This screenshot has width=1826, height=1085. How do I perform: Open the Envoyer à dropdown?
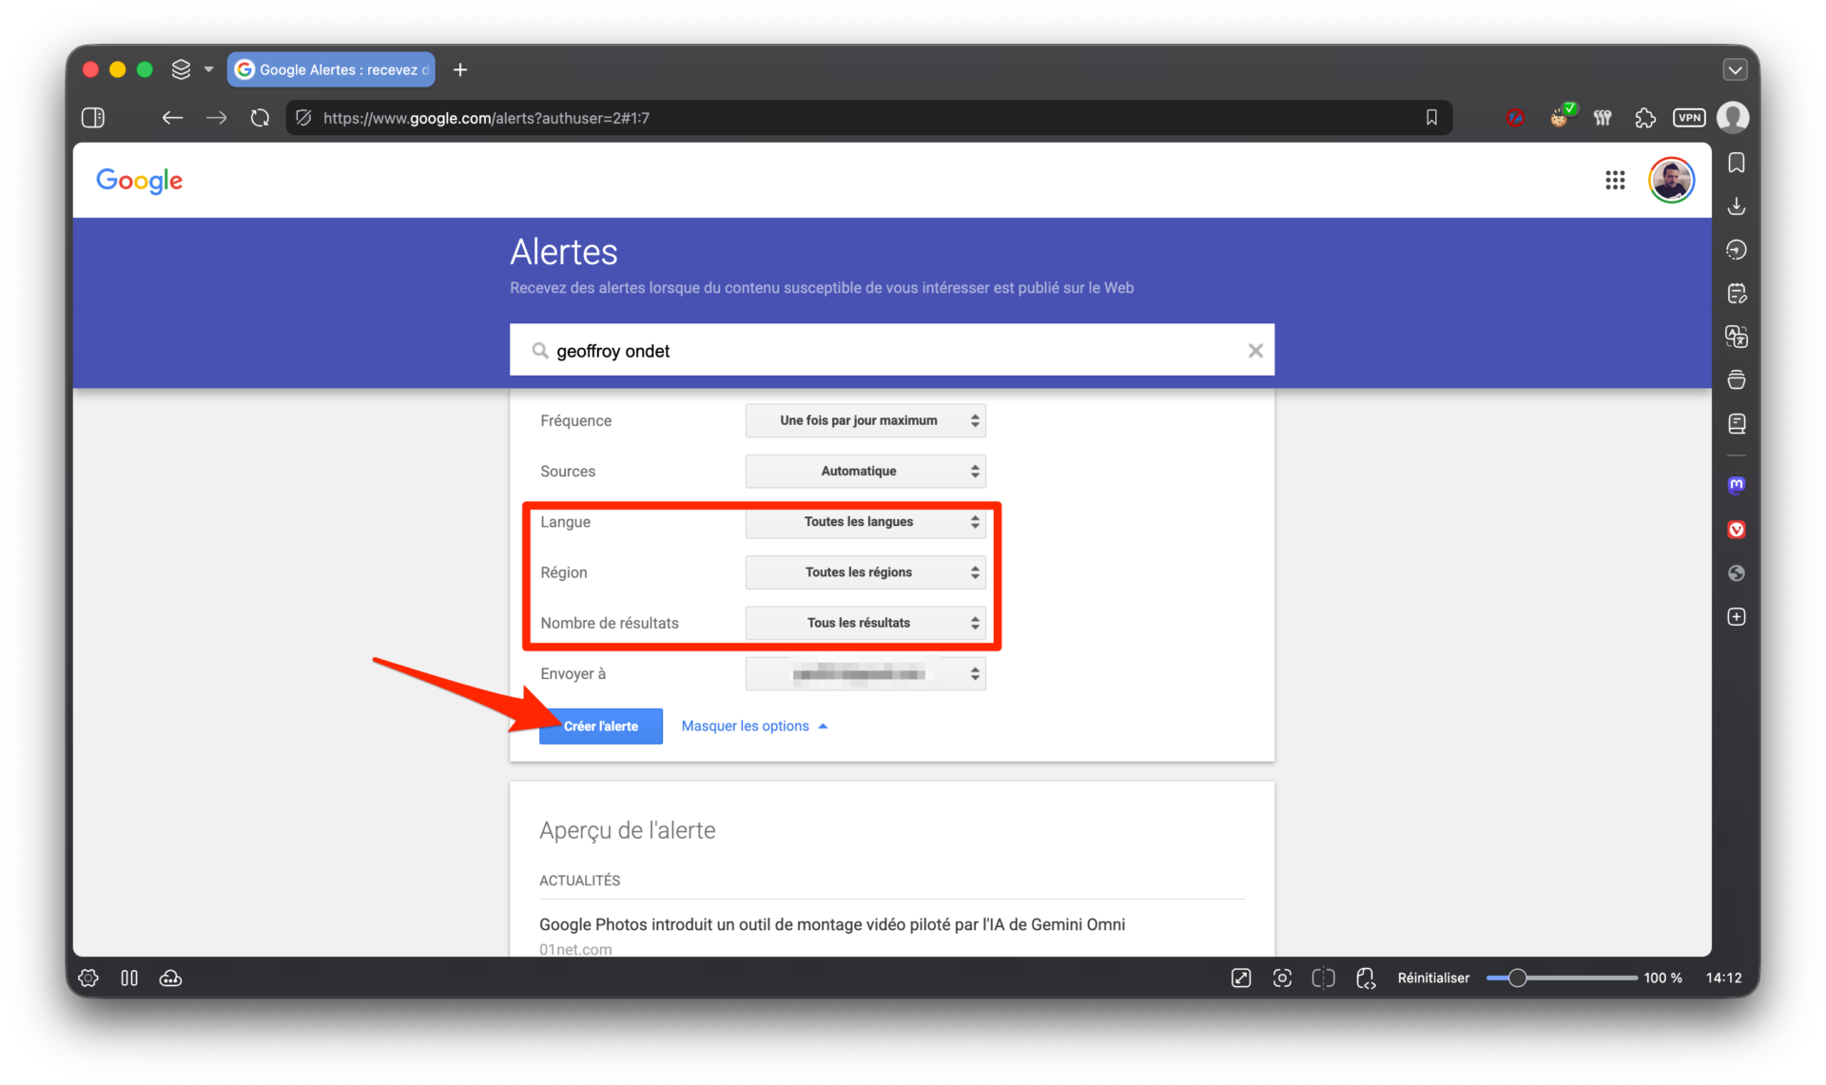pyautogui.click(x=865, y=673)
